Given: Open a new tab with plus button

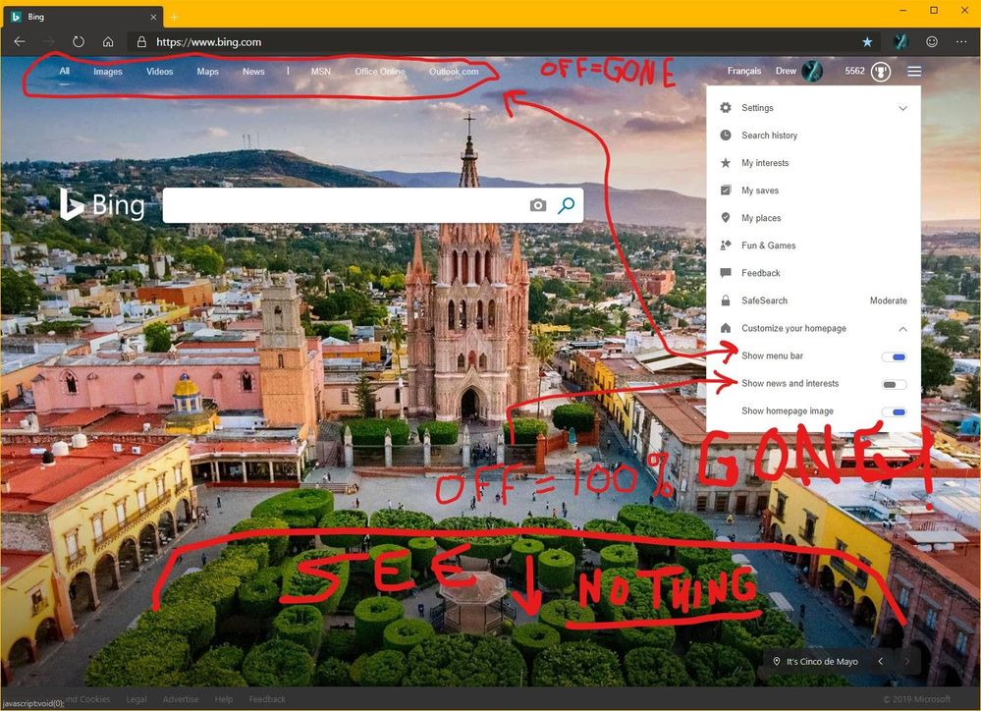Looking at the screenshot, I should [175, 17].
